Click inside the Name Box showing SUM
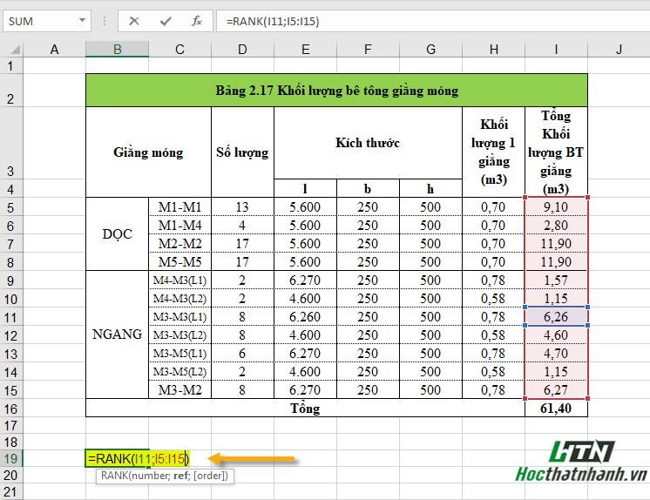 coord(39,21)
